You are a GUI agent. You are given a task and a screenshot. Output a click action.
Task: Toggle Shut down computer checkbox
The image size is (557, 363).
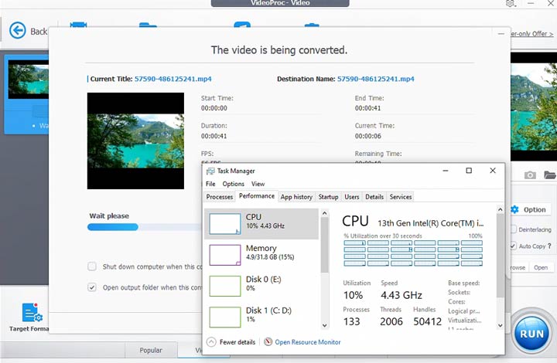[x=92, y=266]
